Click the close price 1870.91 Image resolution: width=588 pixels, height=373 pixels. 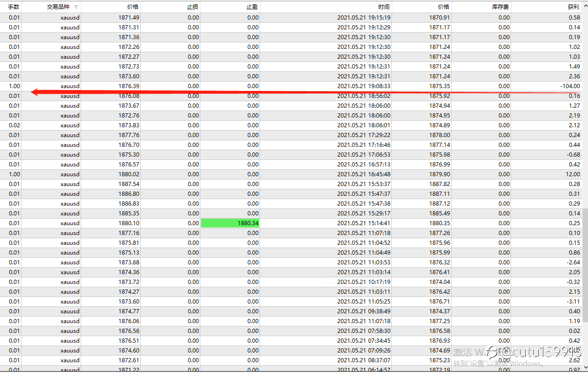(440, 18)
